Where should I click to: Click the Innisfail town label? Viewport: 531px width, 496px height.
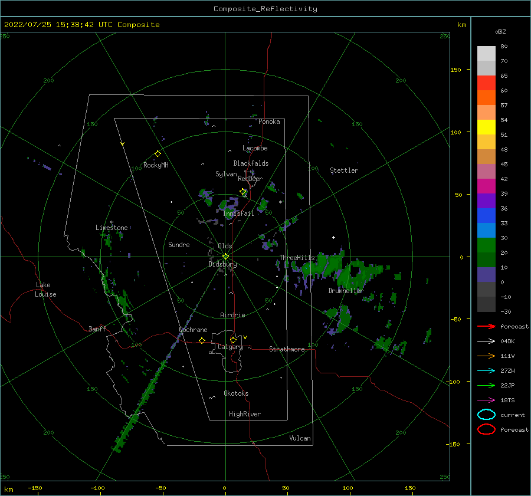click(x=238, y=213)
